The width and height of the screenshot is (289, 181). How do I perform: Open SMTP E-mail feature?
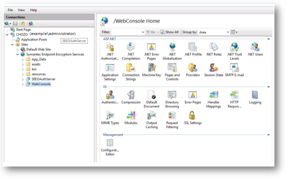pos(234,70)
